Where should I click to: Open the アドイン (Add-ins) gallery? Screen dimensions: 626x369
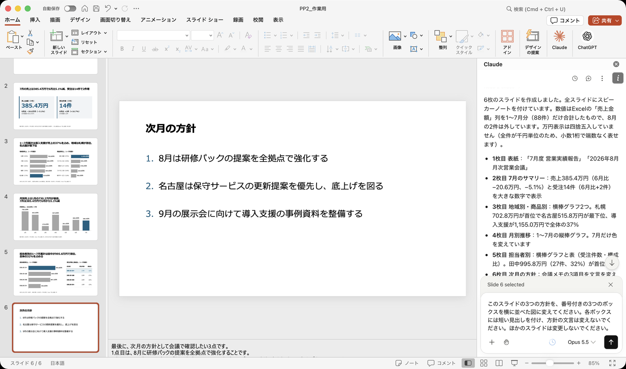click(507, 42)
